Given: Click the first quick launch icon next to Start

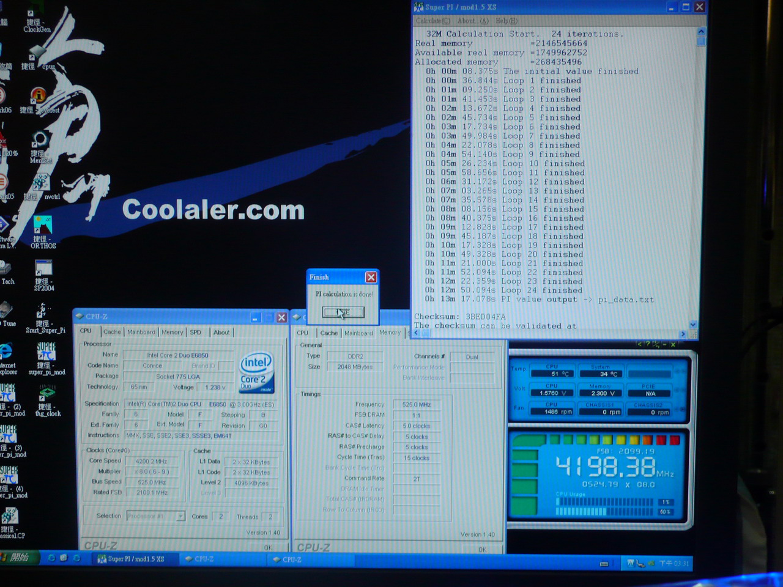Looking at the screenshot, I should click(51, 558).
